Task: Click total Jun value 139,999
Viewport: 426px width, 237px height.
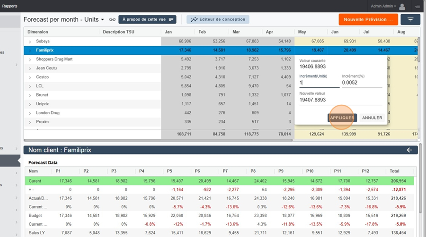Action: click(348, 134)
